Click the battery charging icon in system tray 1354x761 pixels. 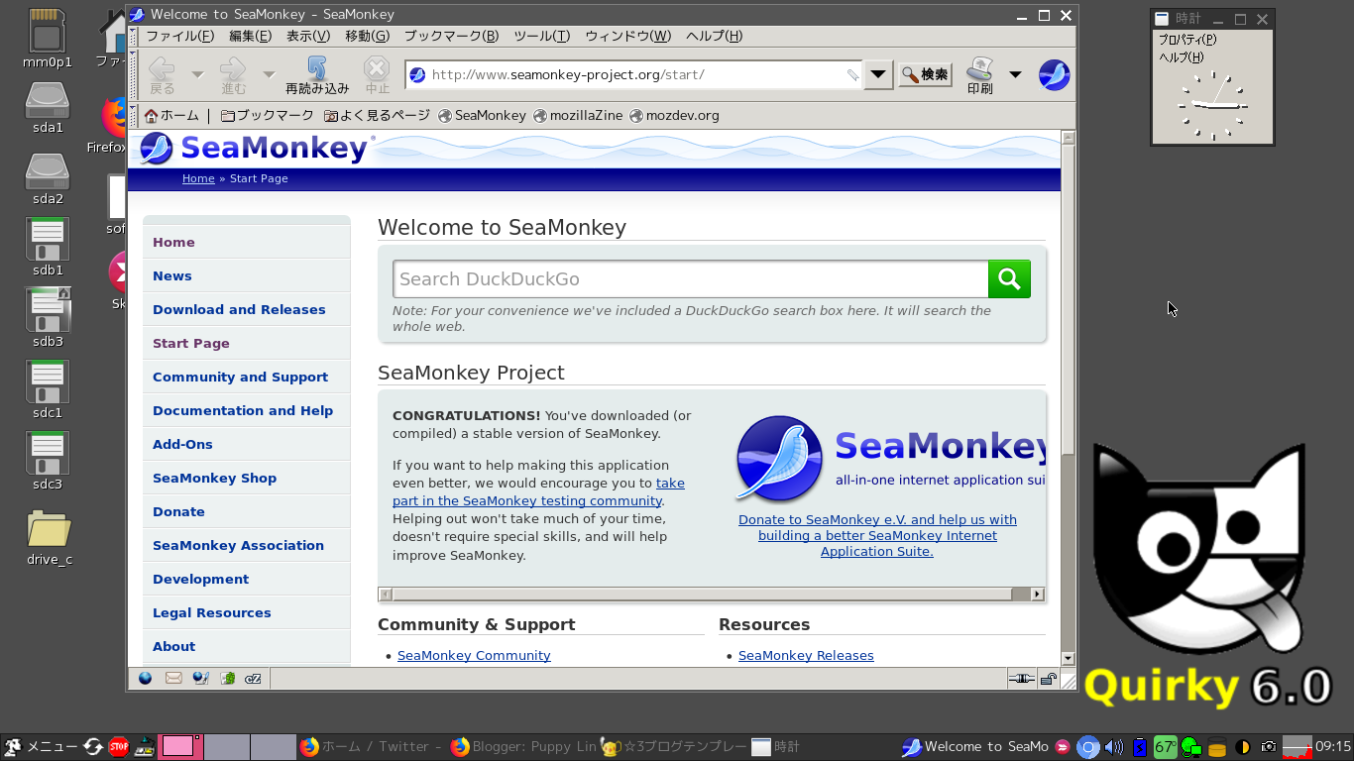click(1140, 747)
